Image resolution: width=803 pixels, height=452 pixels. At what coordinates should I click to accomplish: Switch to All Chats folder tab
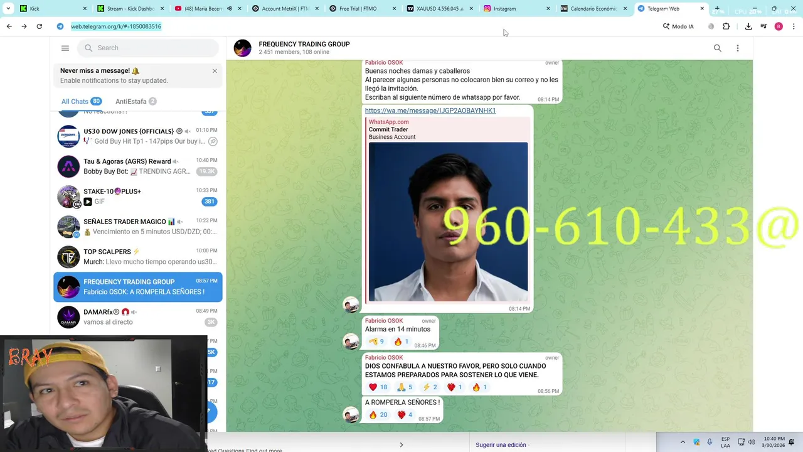coord(81,102)
